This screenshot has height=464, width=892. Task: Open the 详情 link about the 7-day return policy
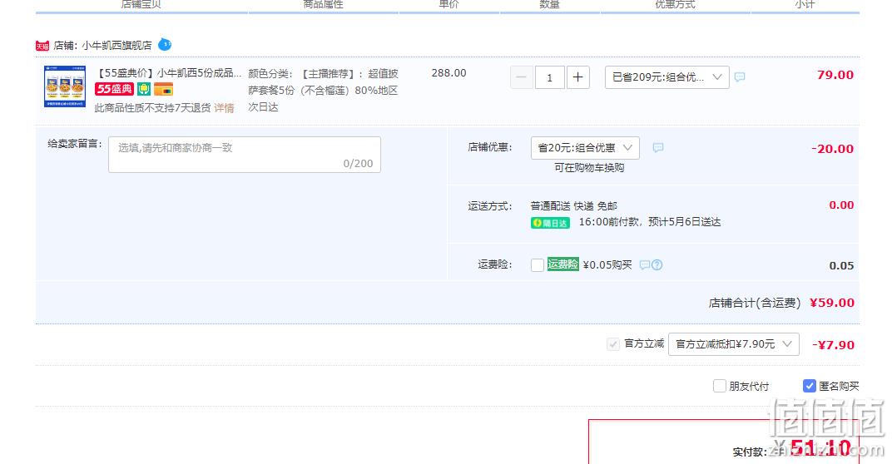coord(224,108)
